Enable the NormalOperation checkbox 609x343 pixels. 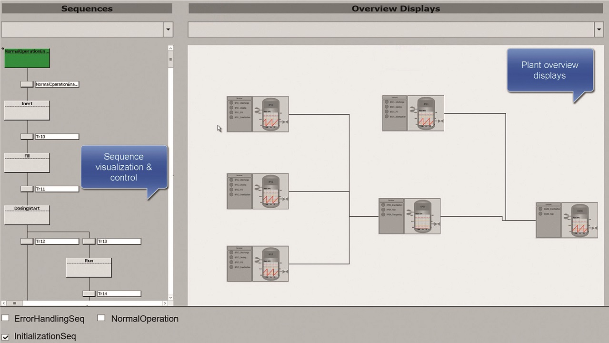click(x=101, y=318)
